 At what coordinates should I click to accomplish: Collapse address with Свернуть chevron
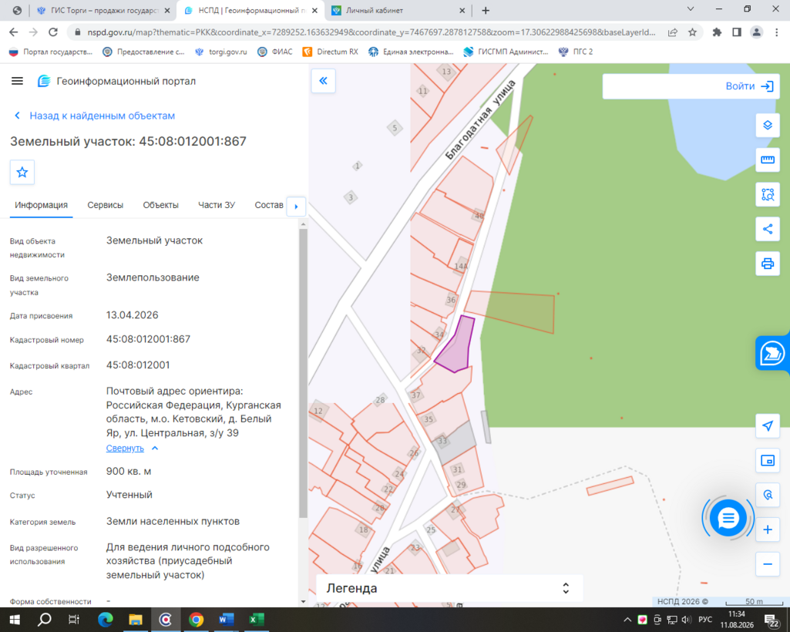(x=155, y=448)
